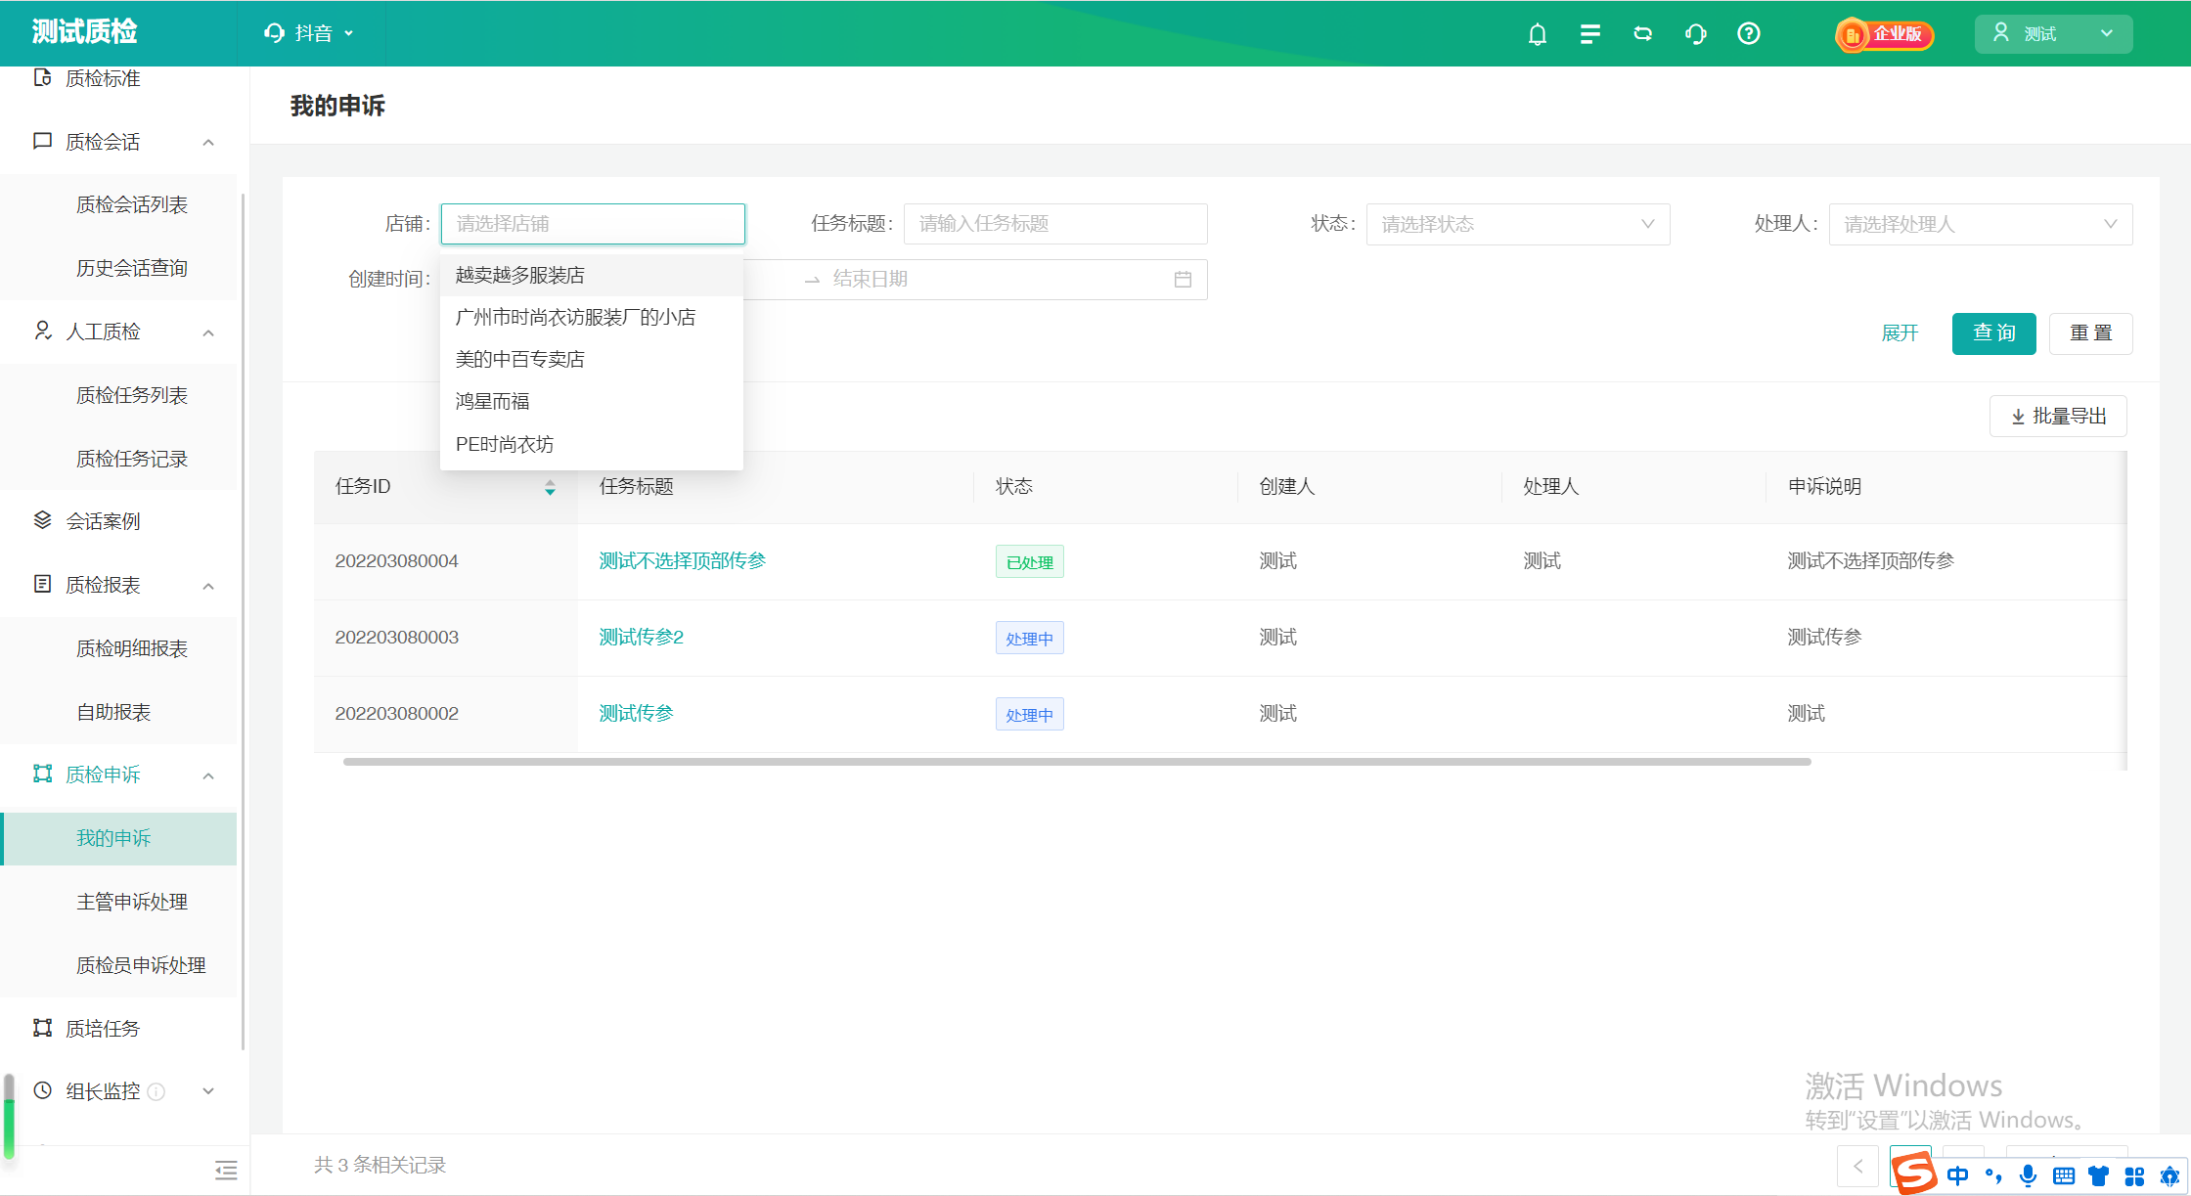Collapse the sidebar with the bottom menu icon
2191x1196 pixels.
click(226, 1170)
